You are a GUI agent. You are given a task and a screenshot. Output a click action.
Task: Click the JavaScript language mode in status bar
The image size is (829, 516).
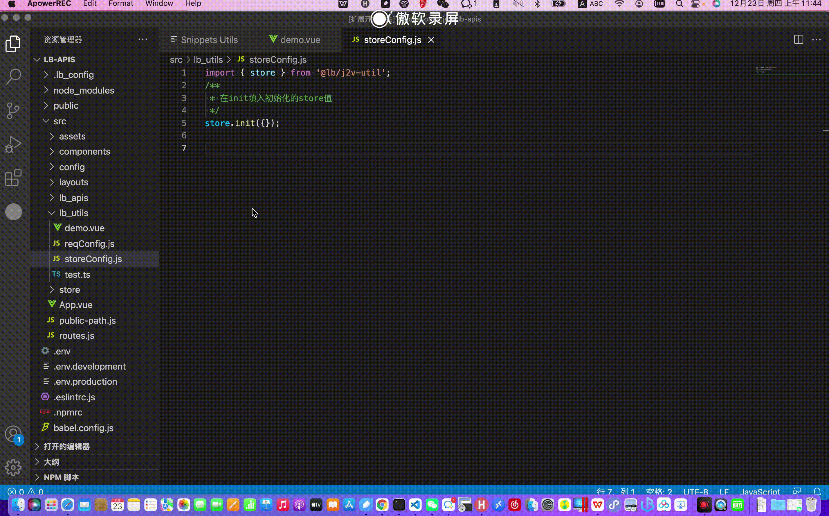click(x=760, y=491)
